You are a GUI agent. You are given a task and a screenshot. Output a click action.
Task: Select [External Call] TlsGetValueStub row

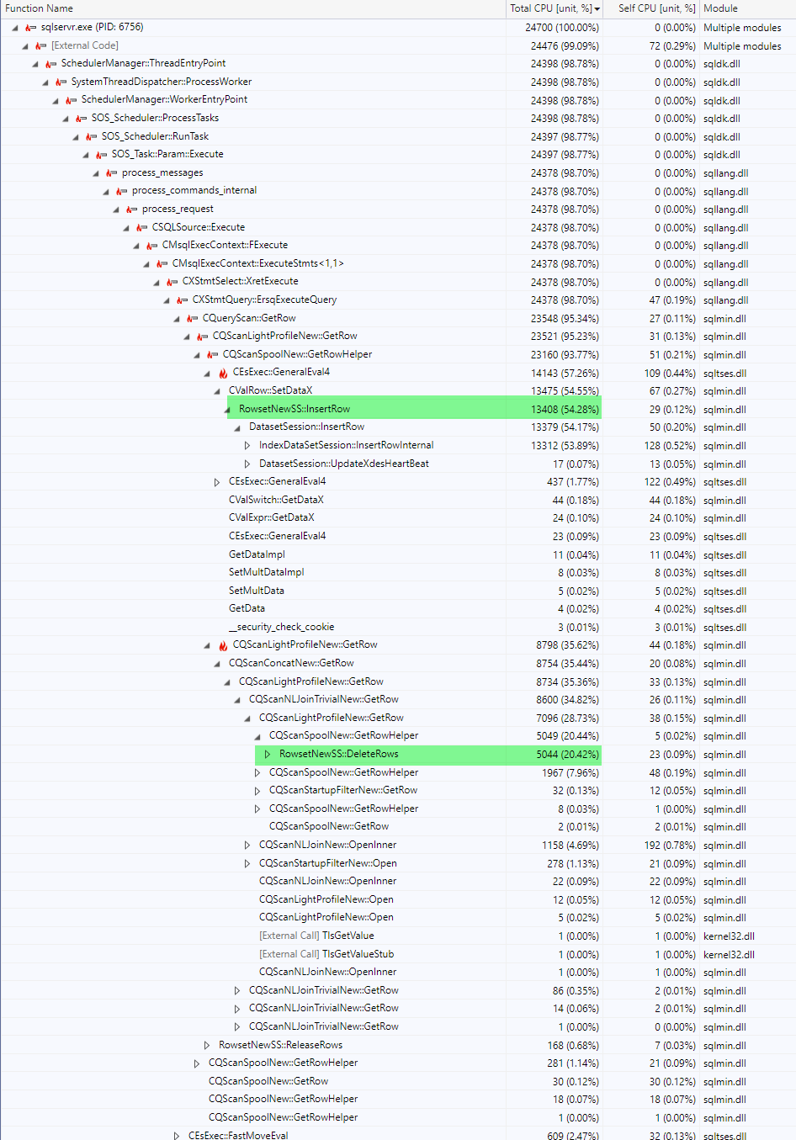[398, 955]
